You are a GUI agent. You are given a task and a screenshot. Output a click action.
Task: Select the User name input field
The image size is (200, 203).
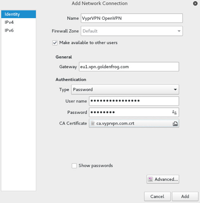pyautogui.click(x=134, y=101)
